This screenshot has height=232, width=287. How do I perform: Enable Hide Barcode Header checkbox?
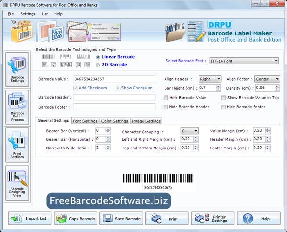point(166,107)
